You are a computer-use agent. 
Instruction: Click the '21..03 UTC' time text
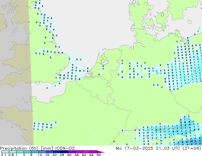168,148
